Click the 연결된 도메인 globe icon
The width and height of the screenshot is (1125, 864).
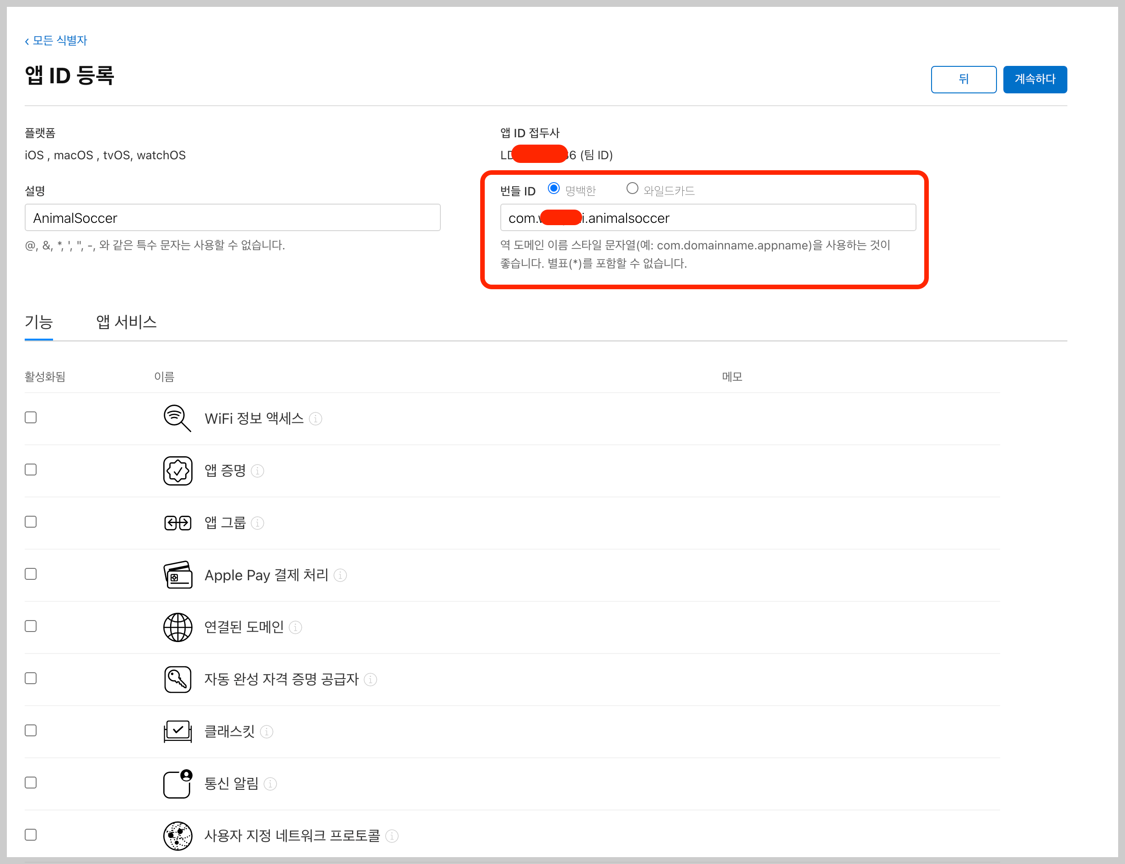pos(178,627)
